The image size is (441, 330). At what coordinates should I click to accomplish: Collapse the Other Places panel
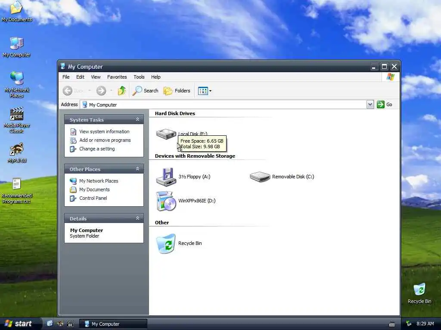pos(137,169)
